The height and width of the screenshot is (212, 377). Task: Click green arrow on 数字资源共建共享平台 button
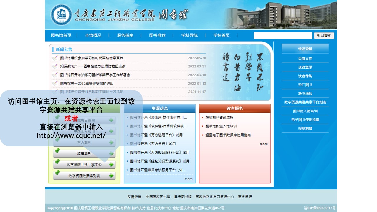tap(111, 165)
